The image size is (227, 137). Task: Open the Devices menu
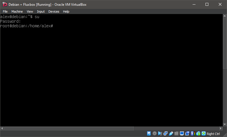[54, 11]
